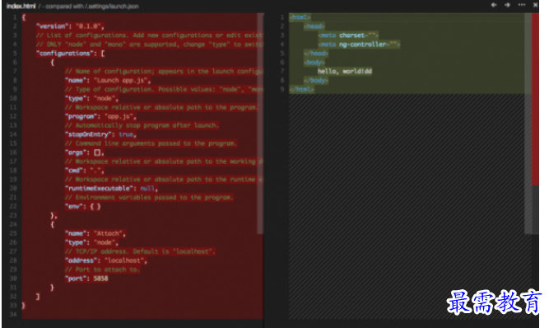The width and height of the screenshot is (549, 328).
Task: Click the closing </html> tag line
Action: pos(302,89)
